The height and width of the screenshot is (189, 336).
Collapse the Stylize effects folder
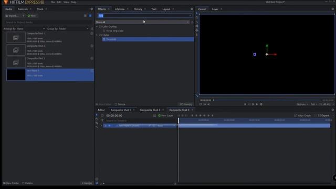coord(97,35)
